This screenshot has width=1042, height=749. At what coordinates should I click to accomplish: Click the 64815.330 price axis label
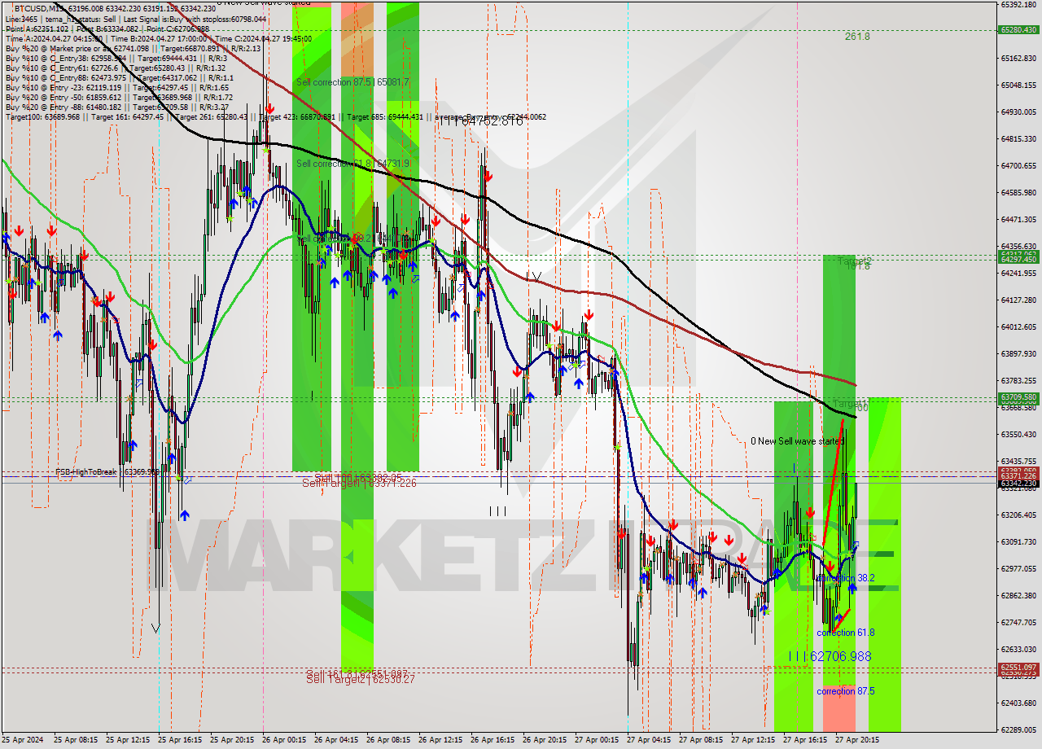click(x=1018, y=138)
